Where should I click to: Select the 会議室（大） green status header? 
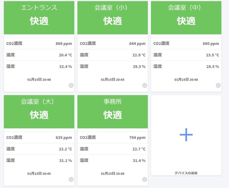(39, 111)
